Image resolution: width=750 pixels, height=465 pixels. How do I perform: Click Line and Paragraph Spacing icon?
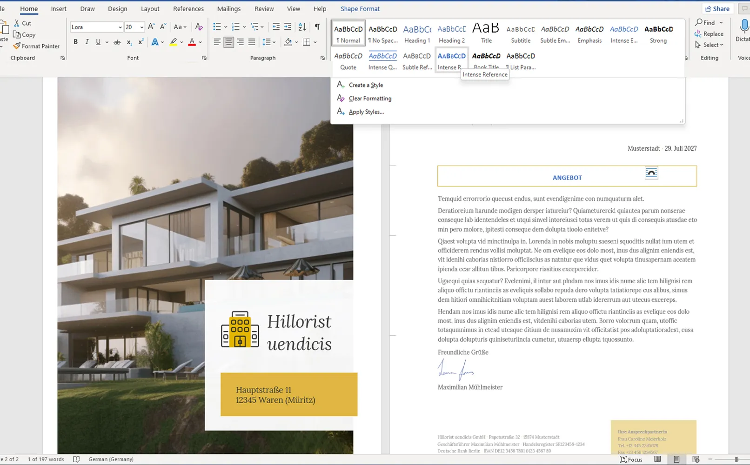[x=267, y=42]
